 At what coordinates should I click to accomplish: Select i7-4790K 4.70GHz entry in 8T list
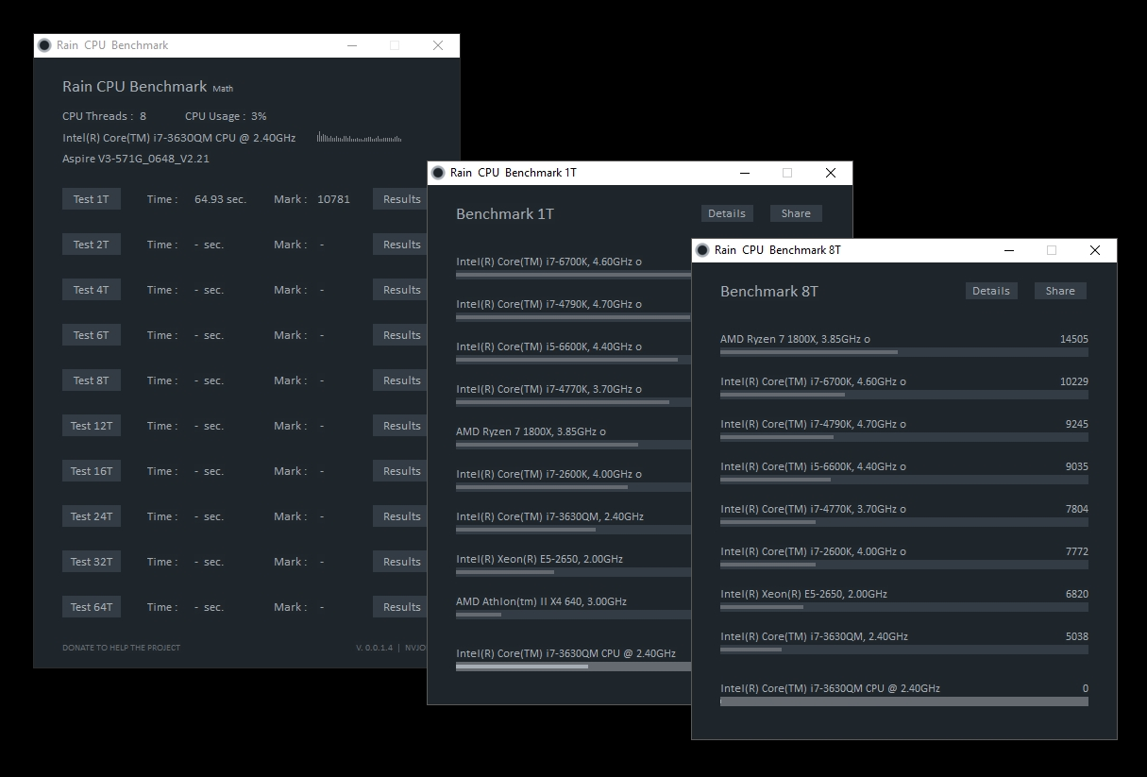[x=903, y=431]
